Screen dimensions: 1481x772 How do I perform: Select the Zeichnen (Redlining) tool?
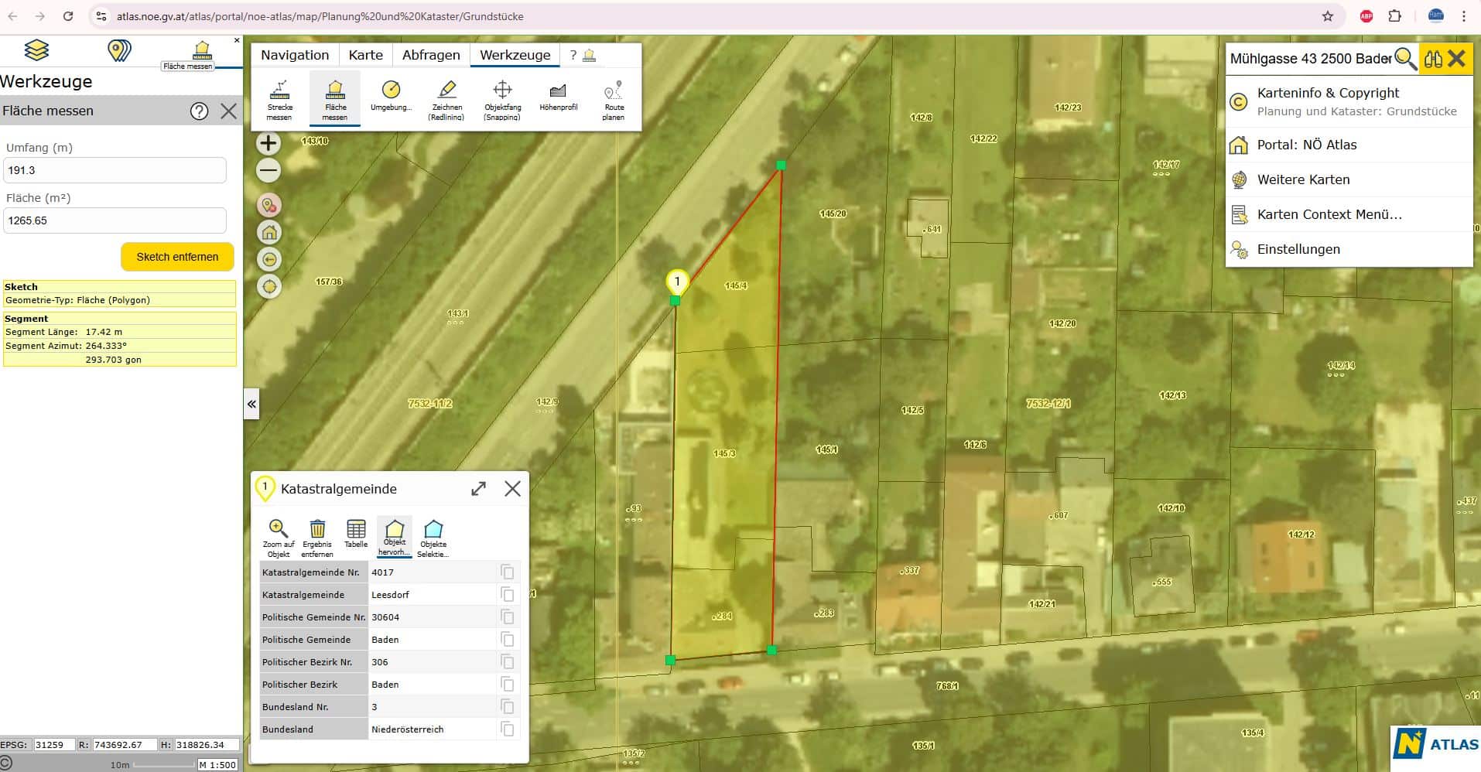click(x=446, y=99)
